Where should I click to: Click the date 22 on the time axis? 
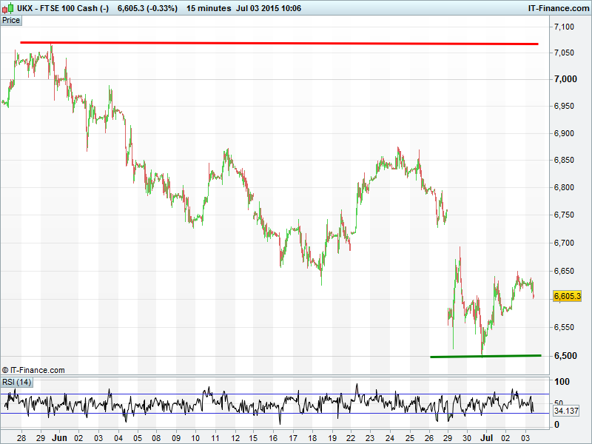pyautogui.click(x=350, y=437)
